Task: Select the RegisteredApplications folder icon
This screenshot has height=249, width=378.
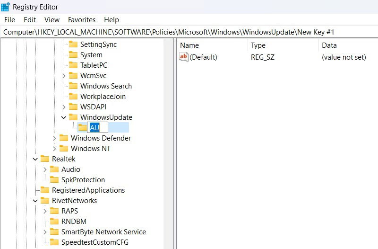Action: [x=45, y=190]
